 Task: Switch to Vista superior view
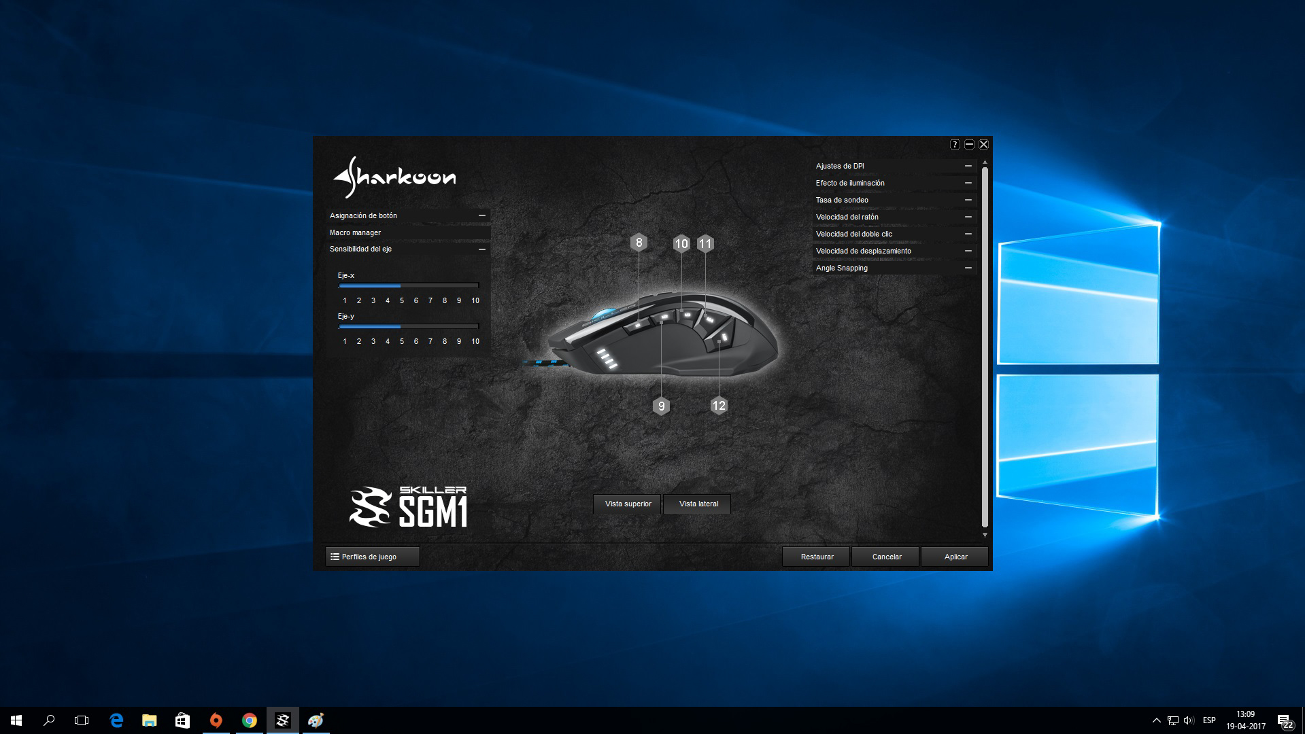click(x=628, y=504)
